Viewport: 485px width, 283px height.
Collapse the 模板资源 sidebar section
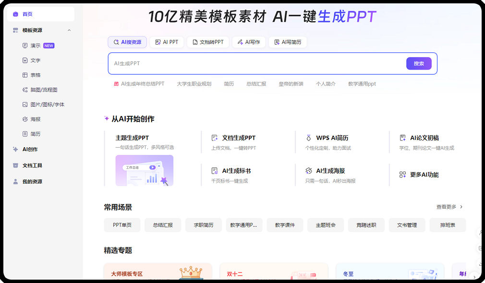pos(69,30)
